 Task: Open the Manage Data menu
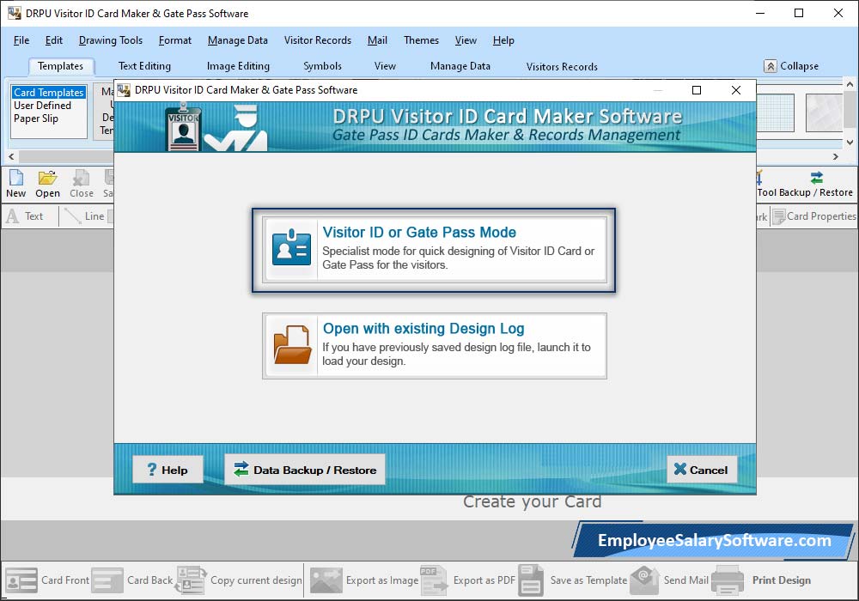pos(238,40)
